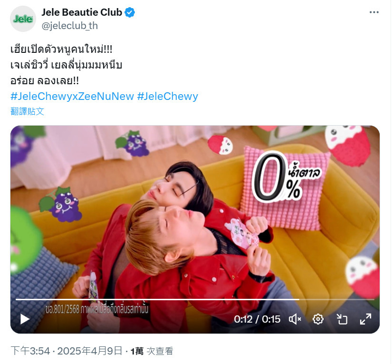Open the Jele Beautie Club profile name
The width and height of the screenshot is (392, 364).
(x=82, y=12)
